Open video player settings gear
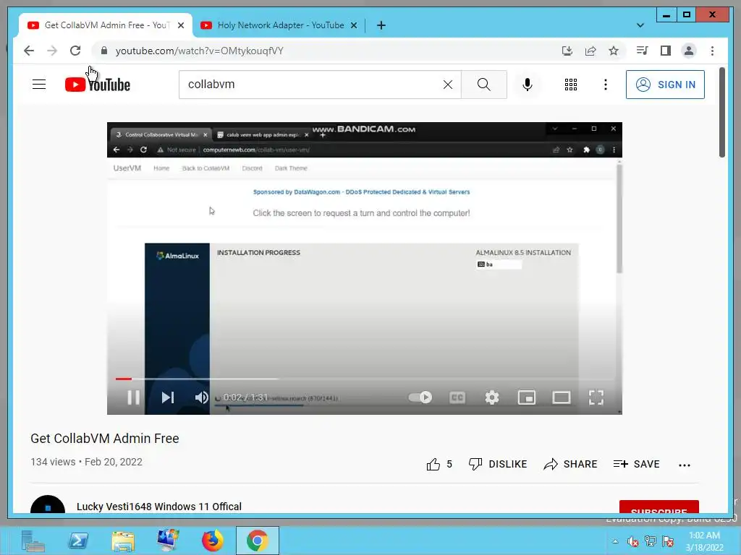This screenshot has width=741, height=555. 492,397
